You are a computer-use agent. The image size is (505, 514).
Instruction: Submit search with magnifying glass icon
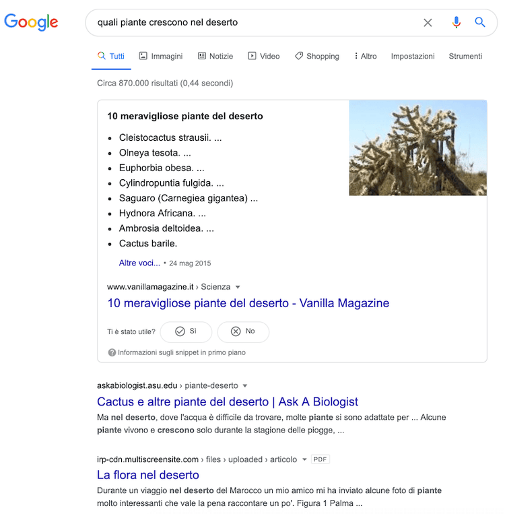[480, 22]
